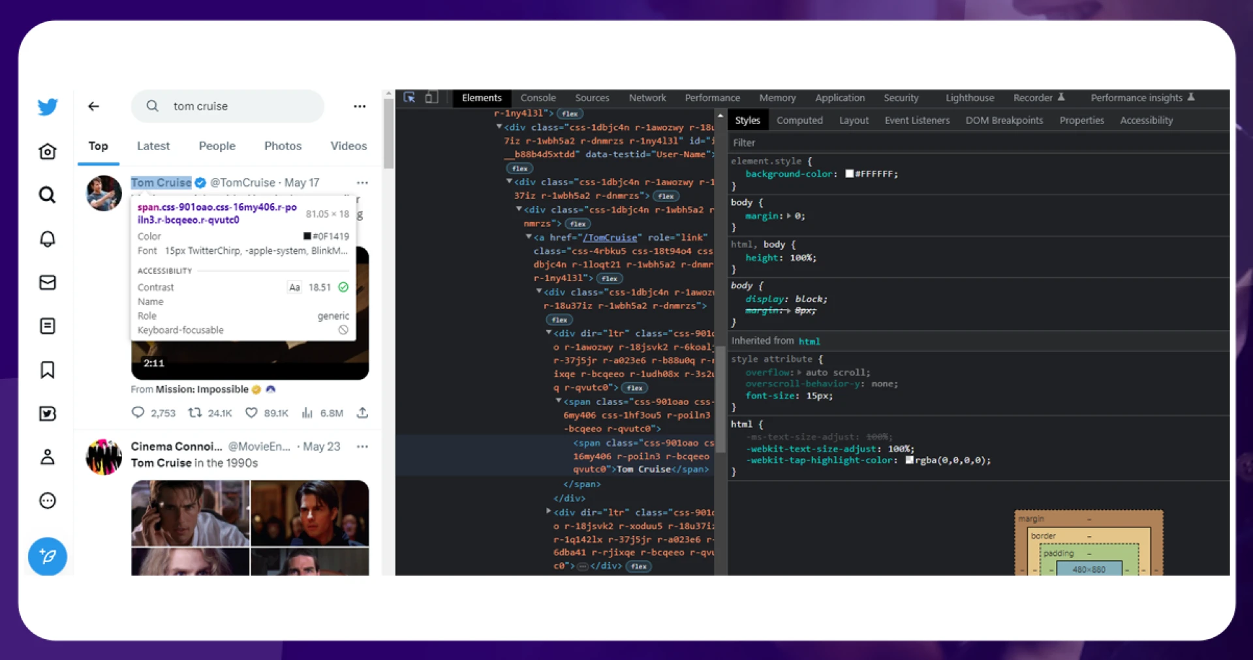
Task: Open DevTools Performance tab
Action: point(713,98)
